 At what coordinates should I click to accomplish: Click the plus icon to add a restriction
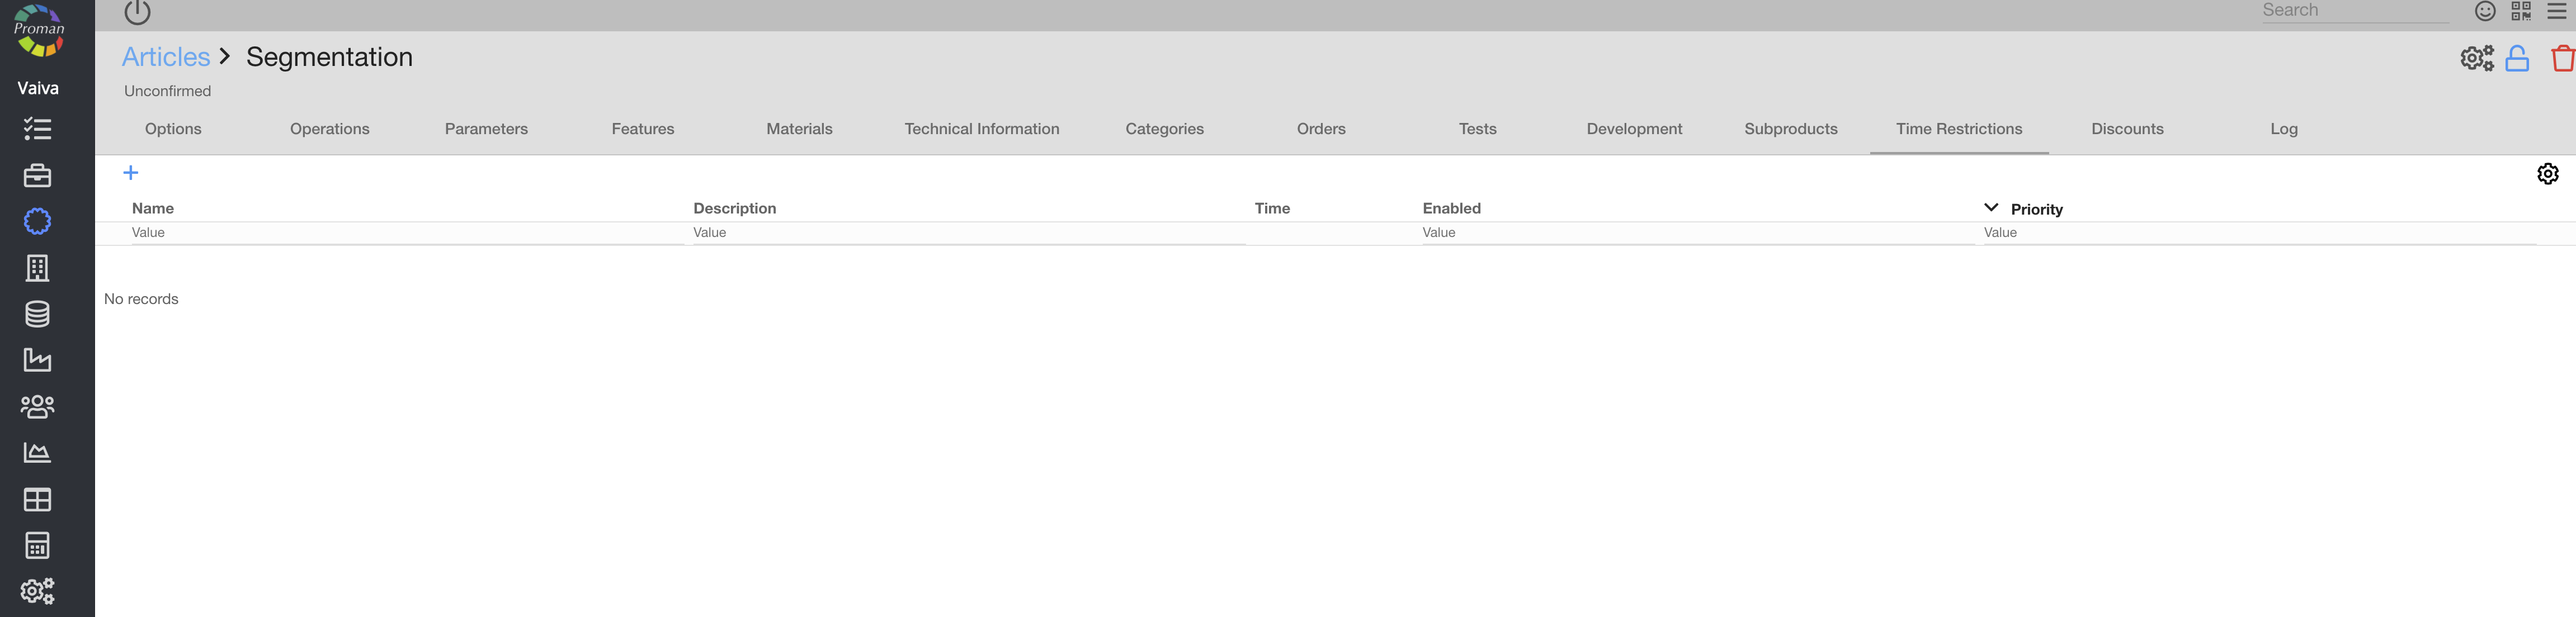point(130,173)
